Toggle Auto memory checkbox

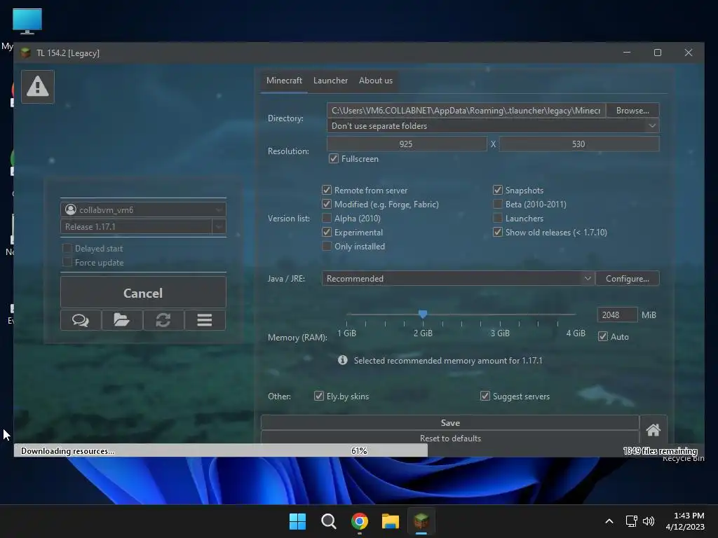(x=603, y=336)
